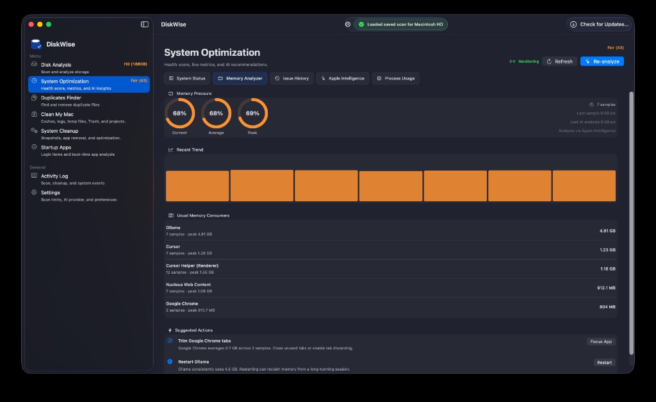The width and height of the screenshot is (656, 402).
Task: Select the Google Chrome consumer row
Action: click(x=391, y=307)
